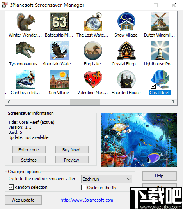This screenshot has width=183, height=209.
Task: Select the Crystal Fireplace screensaver icon
Action: point(126,51)
